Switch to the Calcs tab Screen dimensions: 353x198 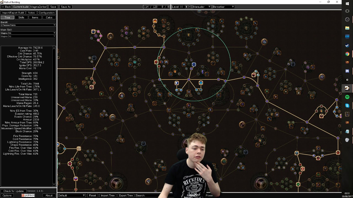point(49,18)
